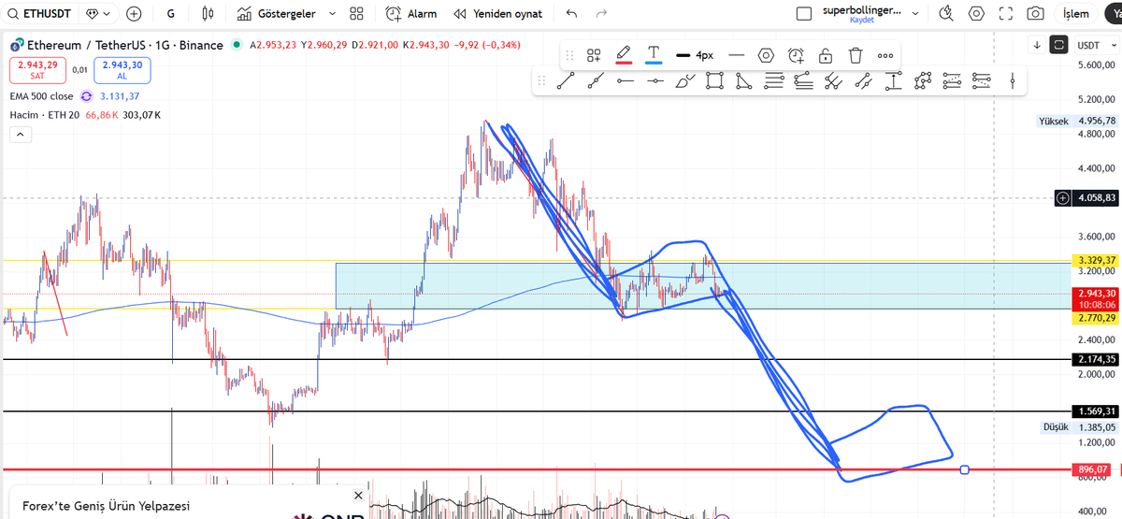Image resolution: width=1122 pixels, height=519 pixels.
Task: Open drawing templates icon in floating toolbar
Action: tap(594, 55)
